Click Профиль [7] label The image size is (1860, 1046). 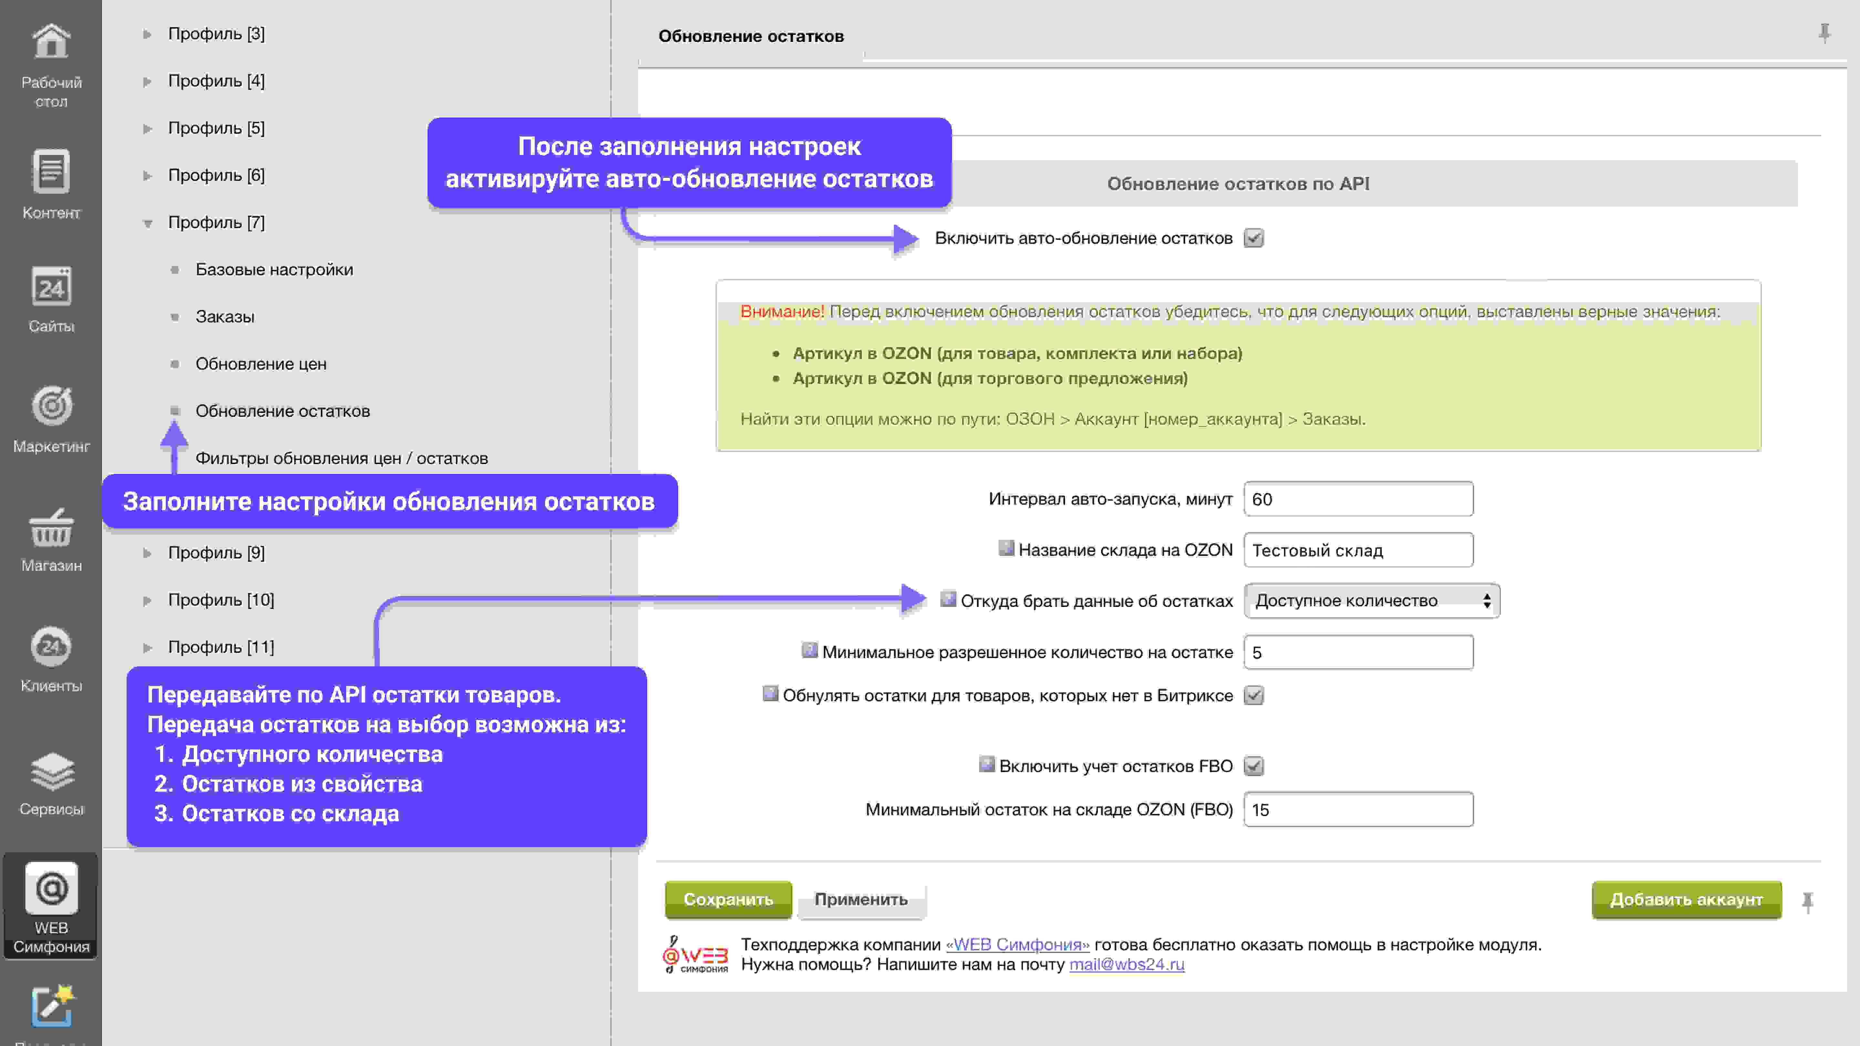pos(216,222)
